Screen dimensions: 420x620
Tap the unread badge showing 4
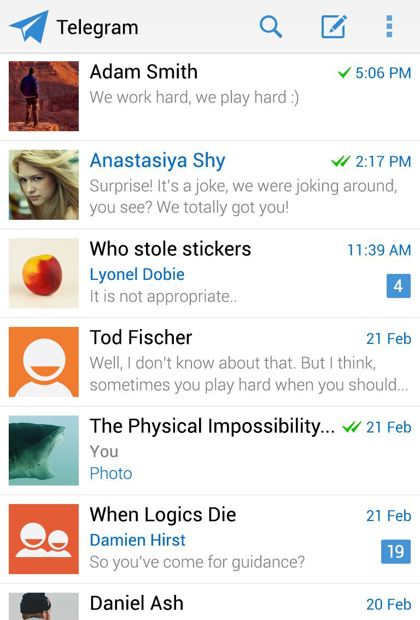pos(398,286)
